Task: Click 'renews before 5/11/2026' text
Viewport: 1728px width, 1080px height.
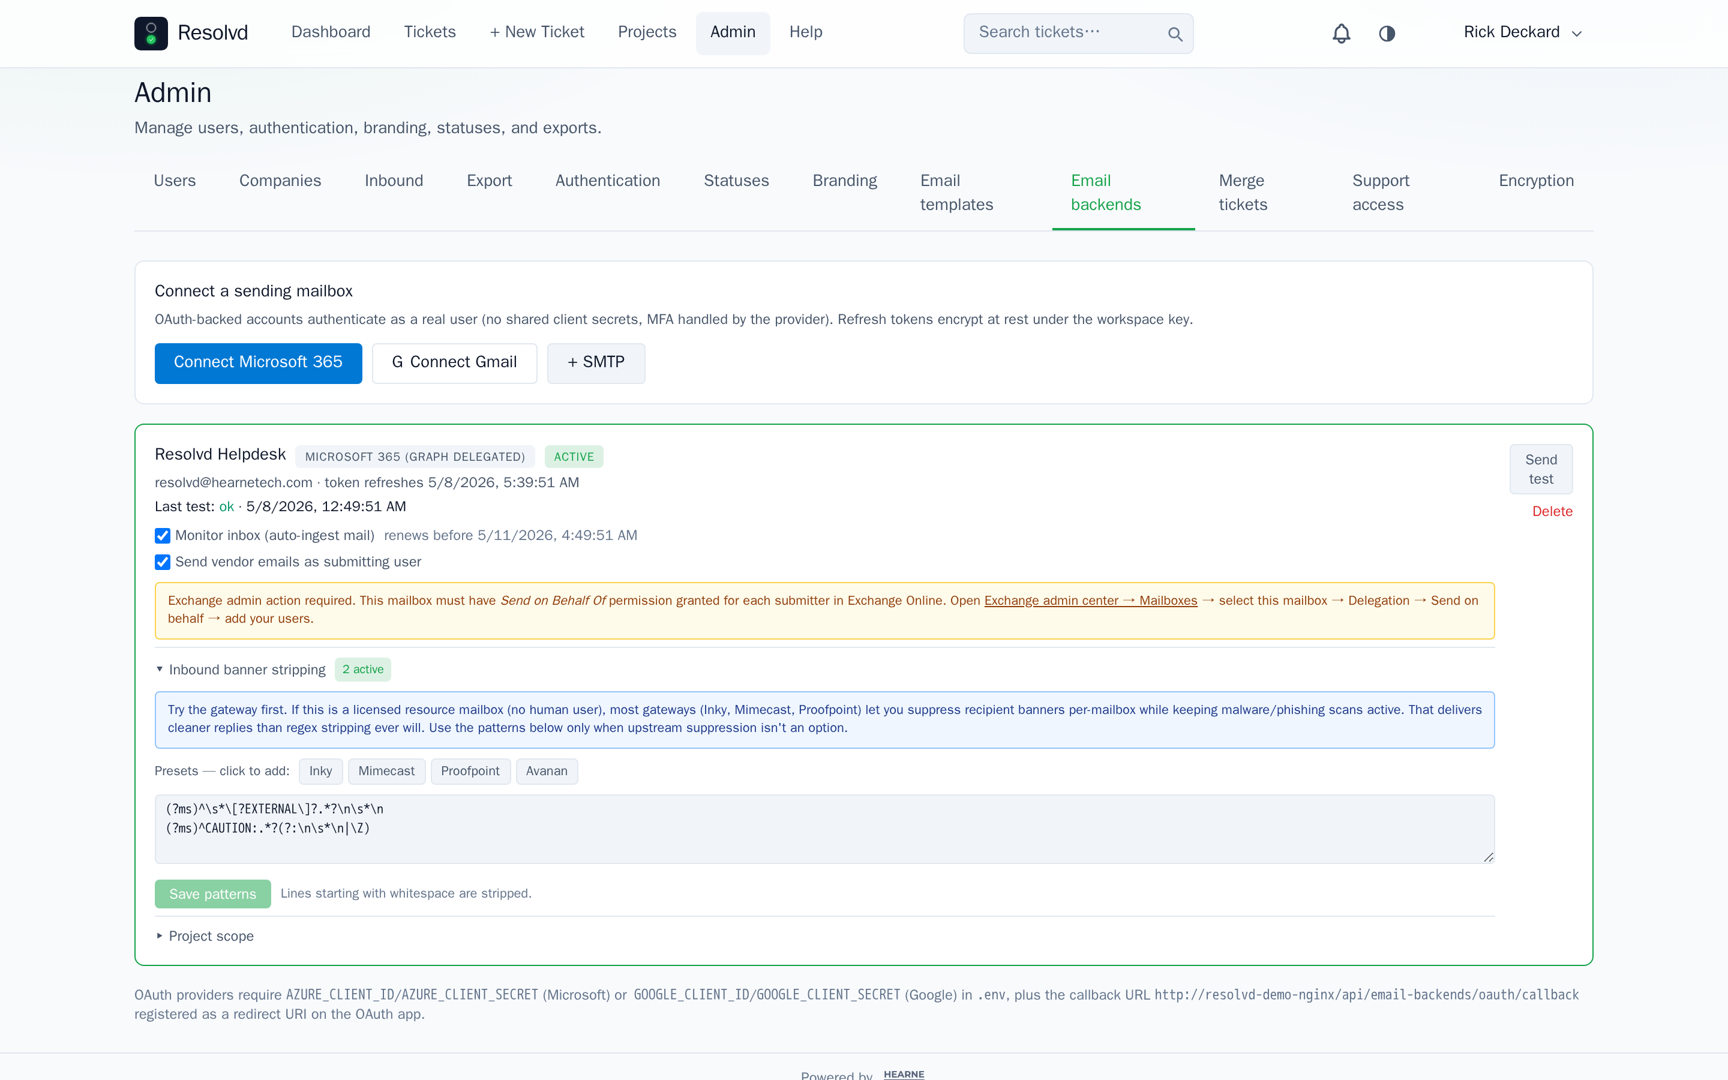Action: tap(511, 536)
